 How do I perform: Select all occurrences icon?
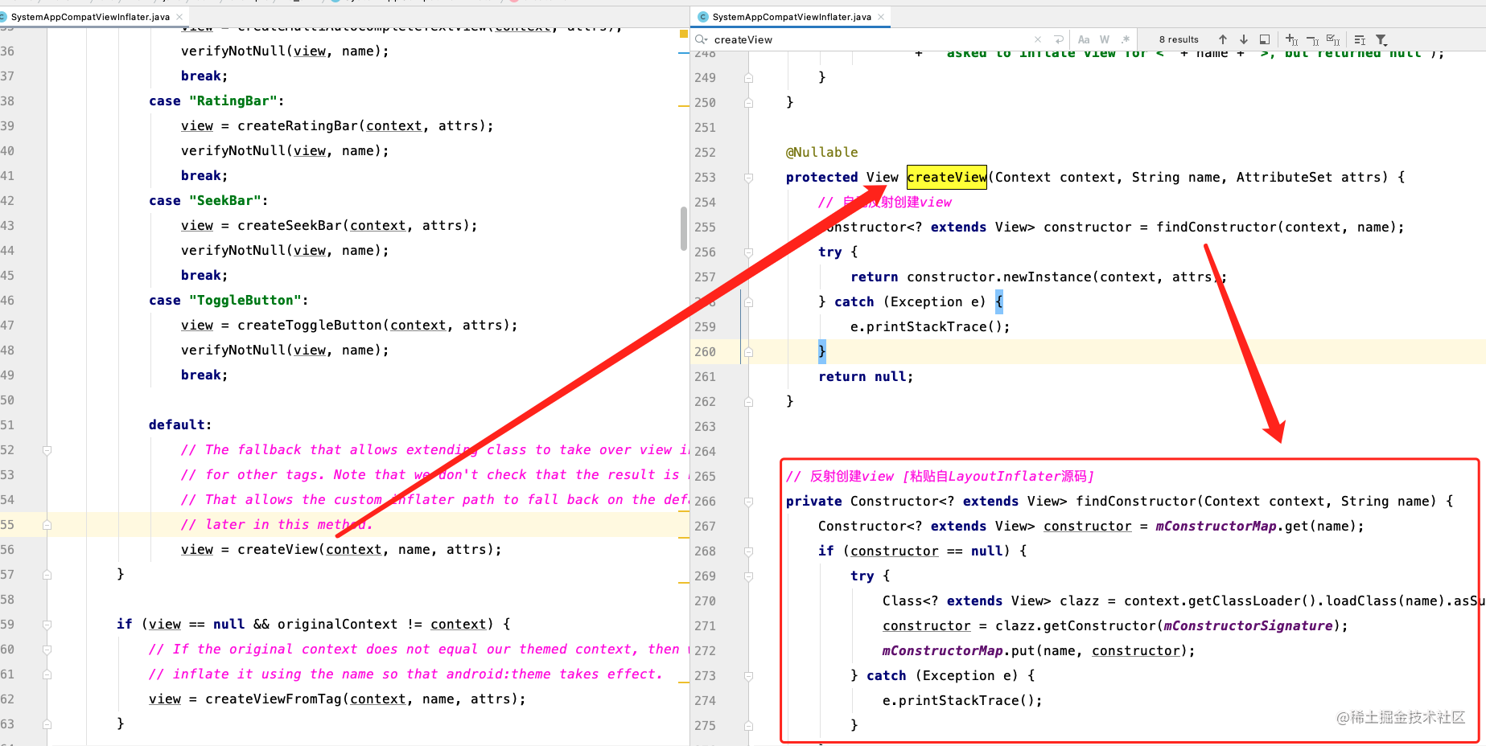pyautogui.click(x=1333, y=39)
